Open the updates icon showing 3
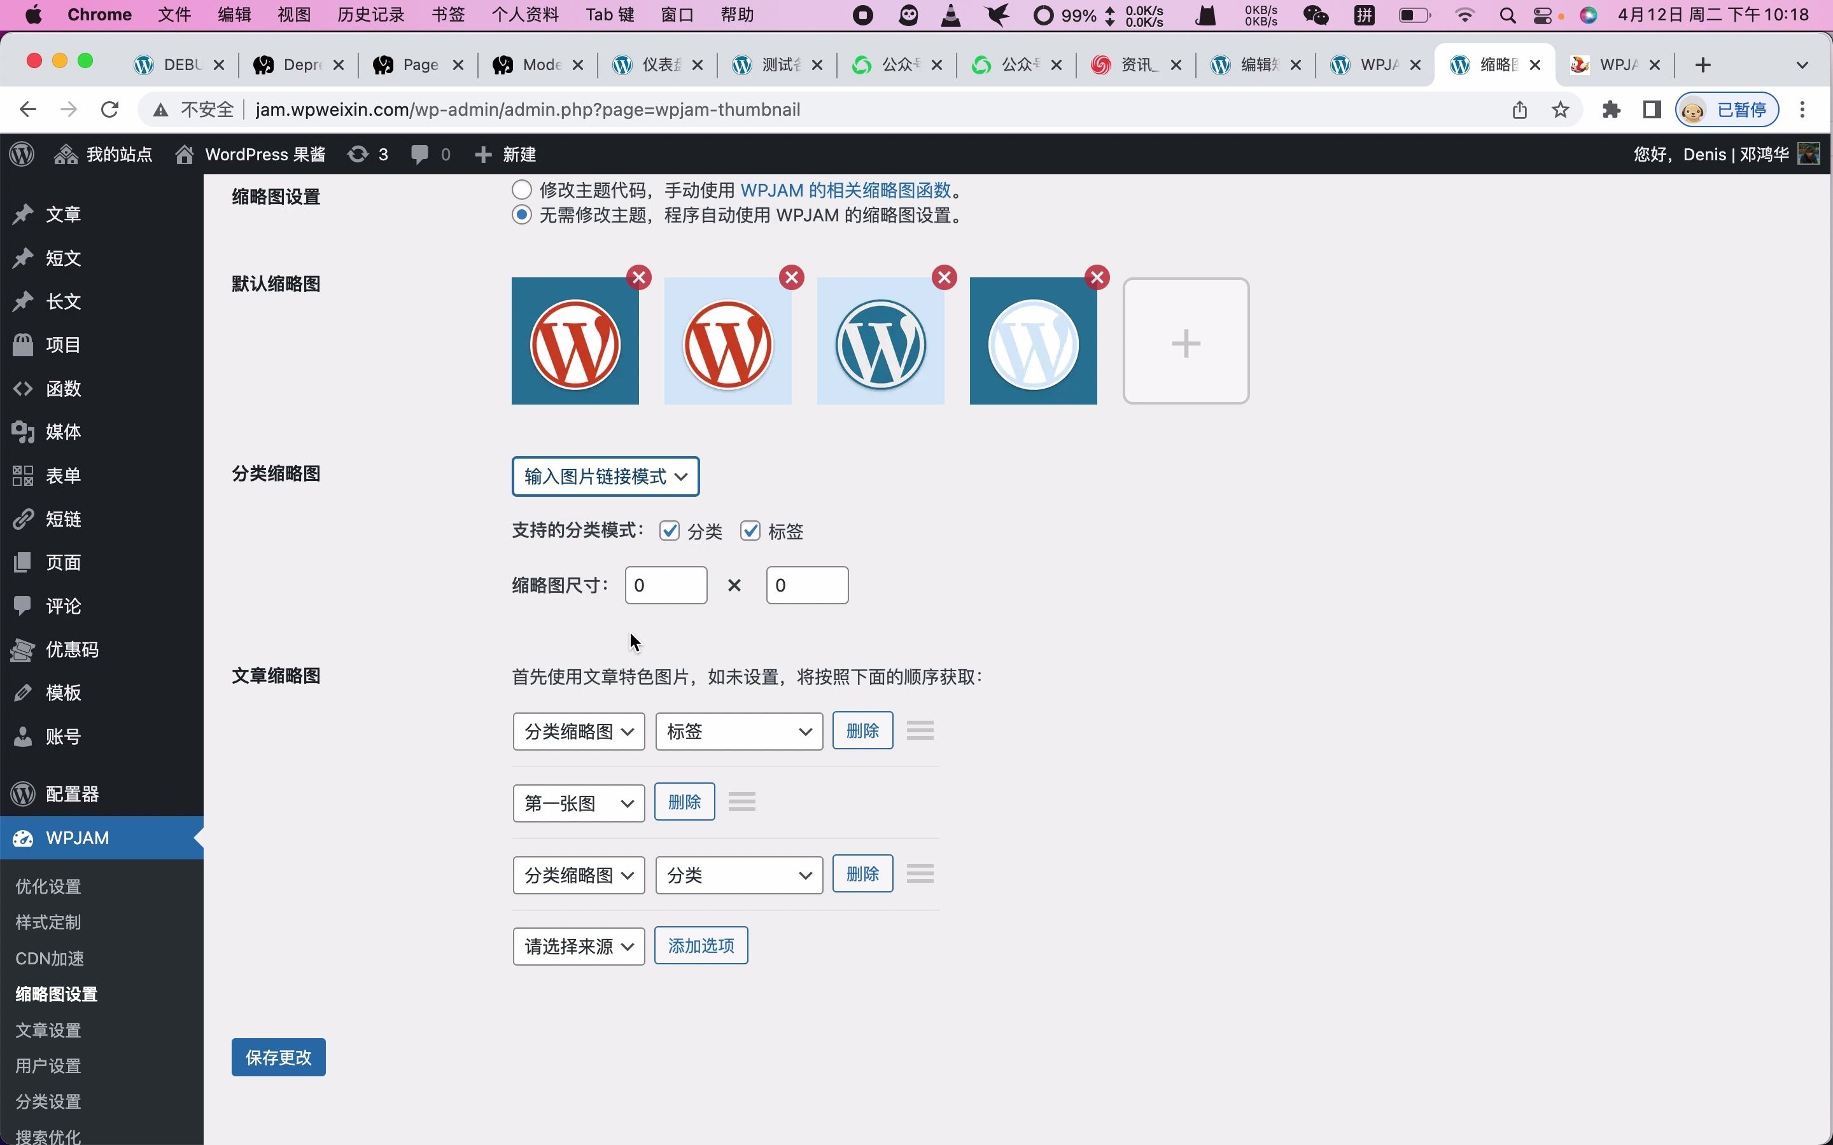The image size is (1833, 1145). point(367,155)
